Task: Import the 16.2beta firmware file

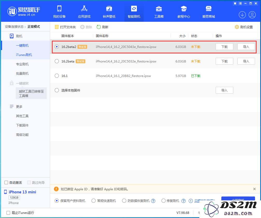Action: pos(246,61)
